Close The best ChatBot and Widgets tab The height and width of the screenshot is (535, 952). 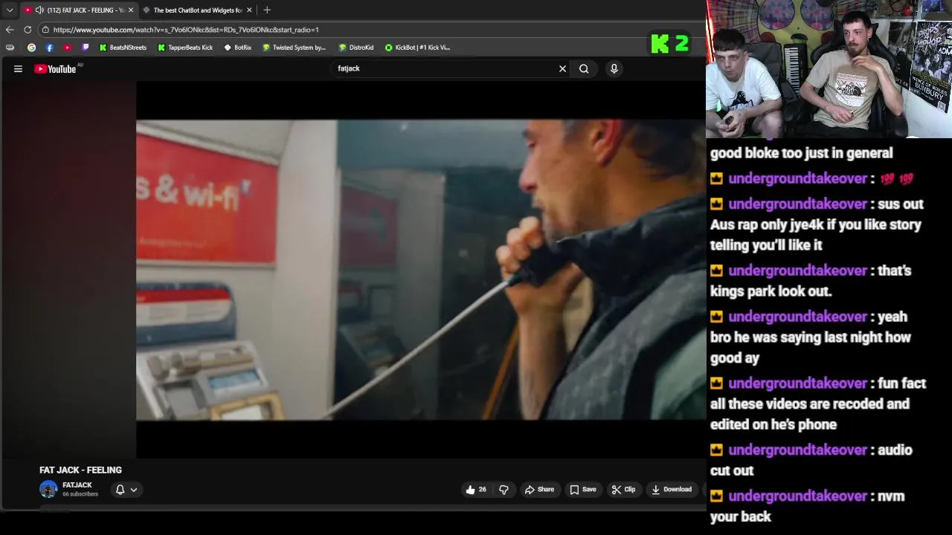pyautogui.click(x=249, y=10)
